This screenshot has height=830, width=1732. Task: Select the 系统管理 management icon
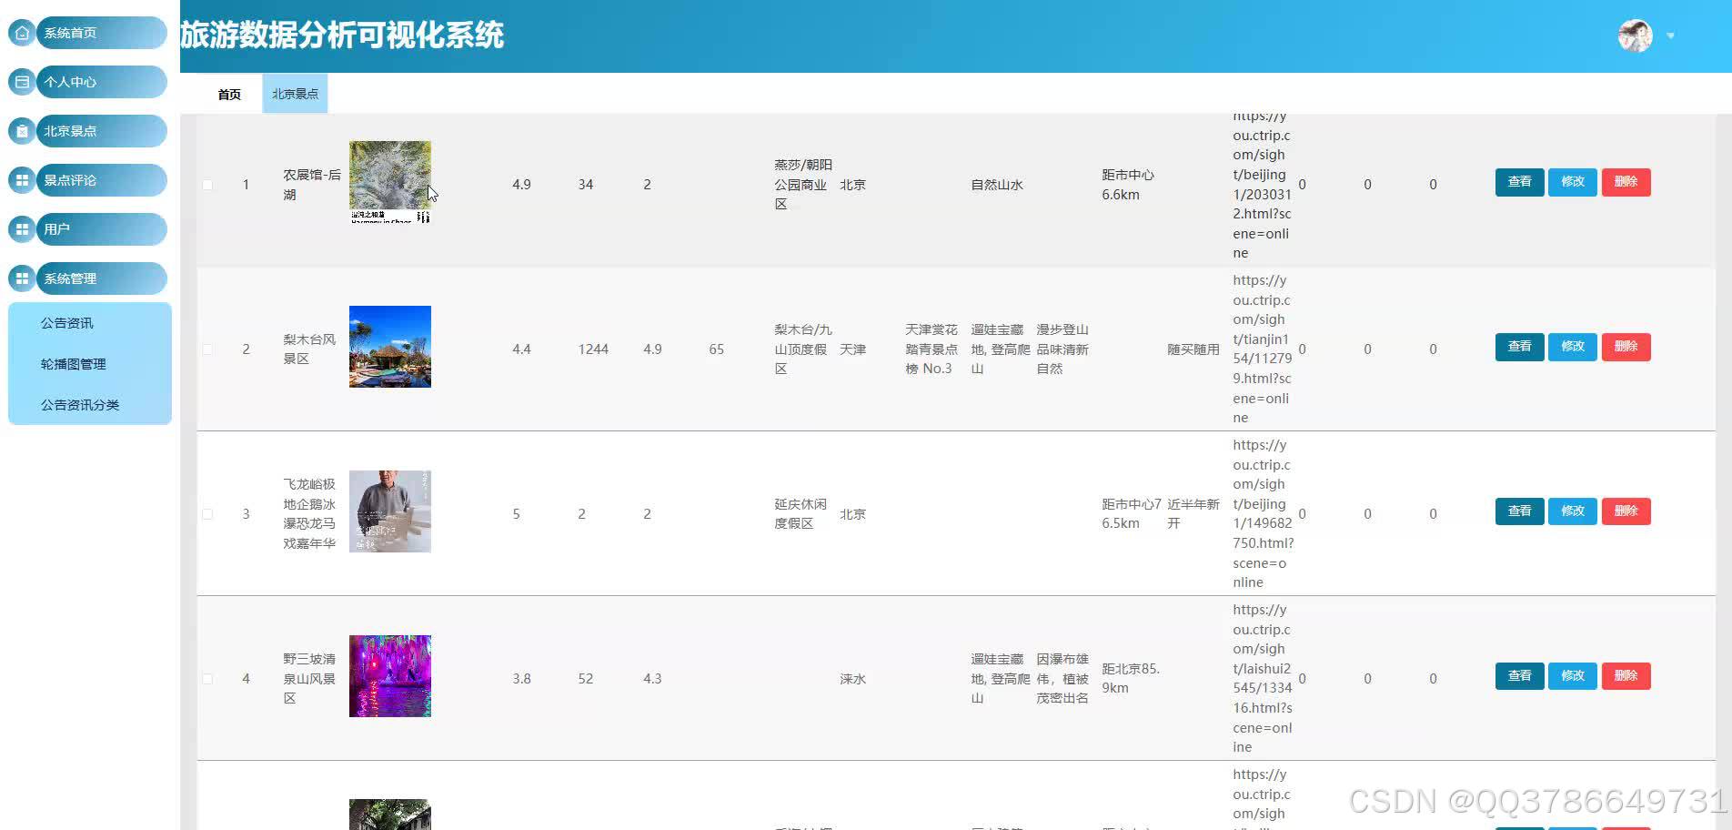point(22,278)
